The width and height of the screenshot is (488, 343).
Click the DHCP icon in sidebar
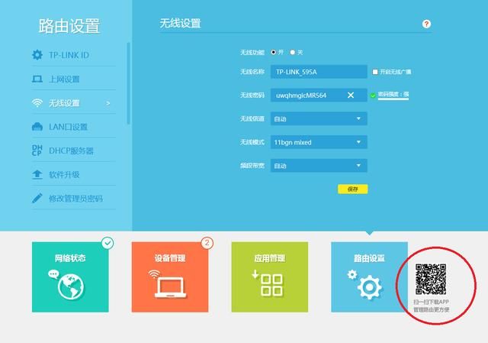[x=37, y=150]
